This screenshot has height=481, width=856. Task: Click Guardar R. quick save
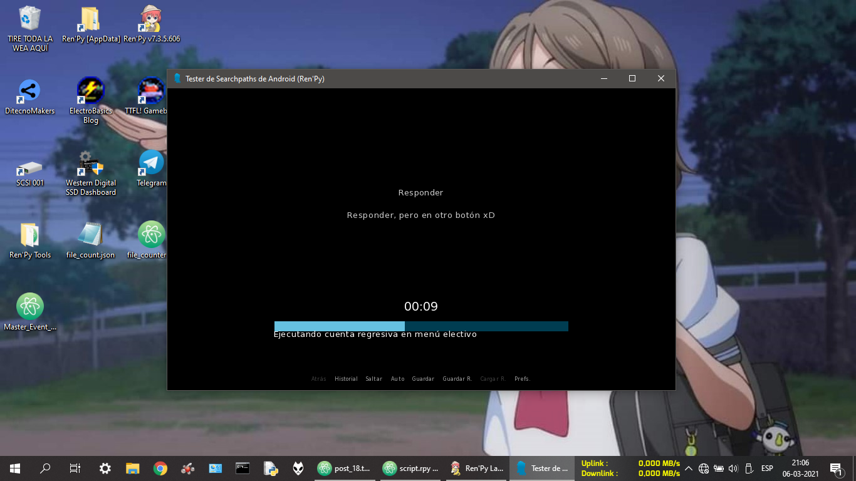(457, 379)
